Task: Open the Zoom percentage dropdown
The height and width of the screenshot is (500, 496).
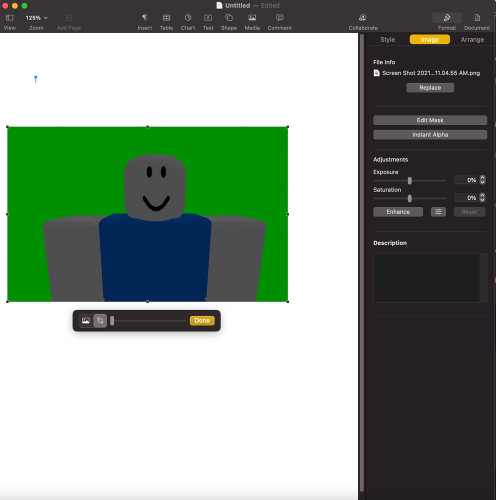Action: [x=36, y=17]
